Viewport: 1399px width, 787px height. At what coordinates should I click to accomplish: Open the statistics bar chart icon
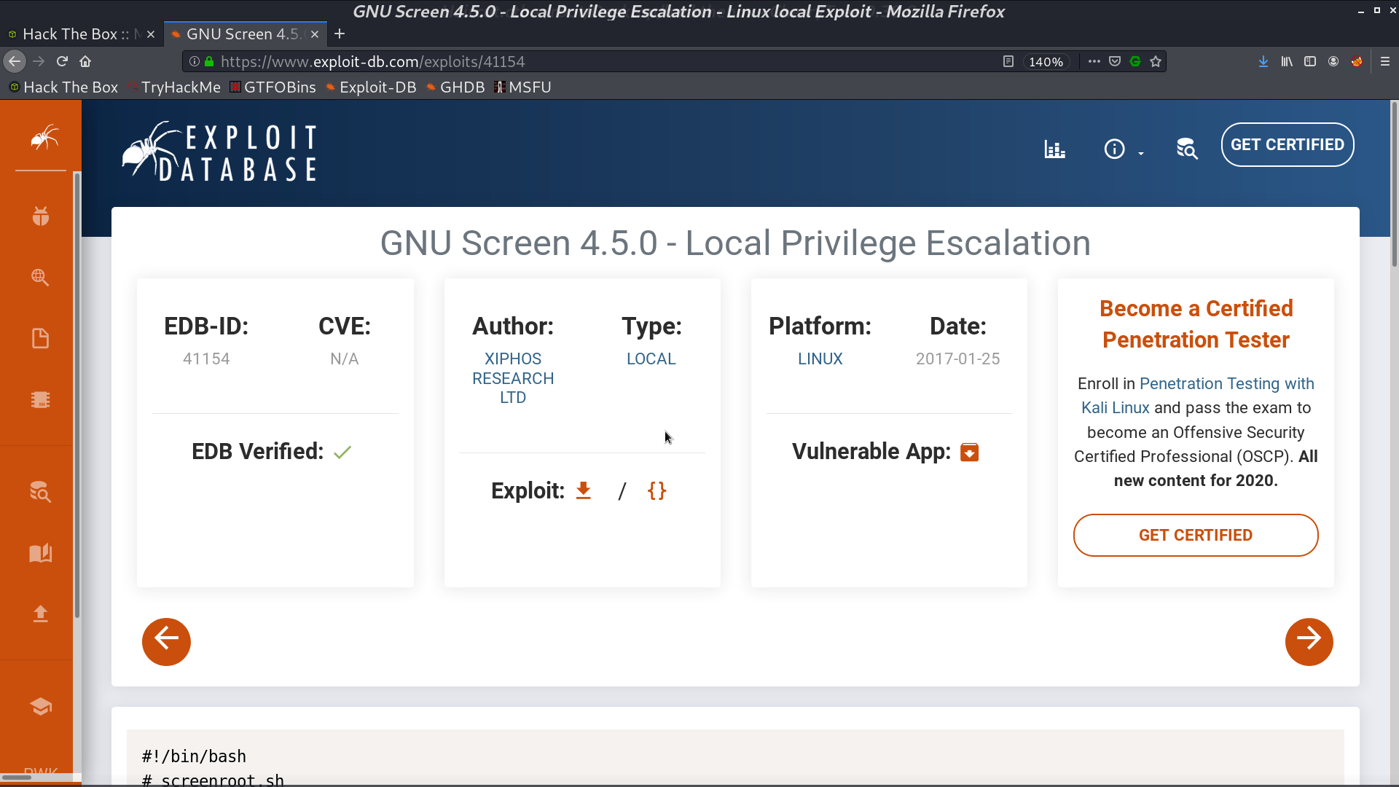point(1054,149)
